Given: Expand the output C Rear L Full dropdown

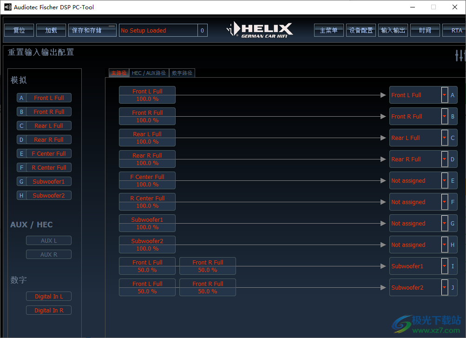Looking at the screenshot, I should [445, 138].
